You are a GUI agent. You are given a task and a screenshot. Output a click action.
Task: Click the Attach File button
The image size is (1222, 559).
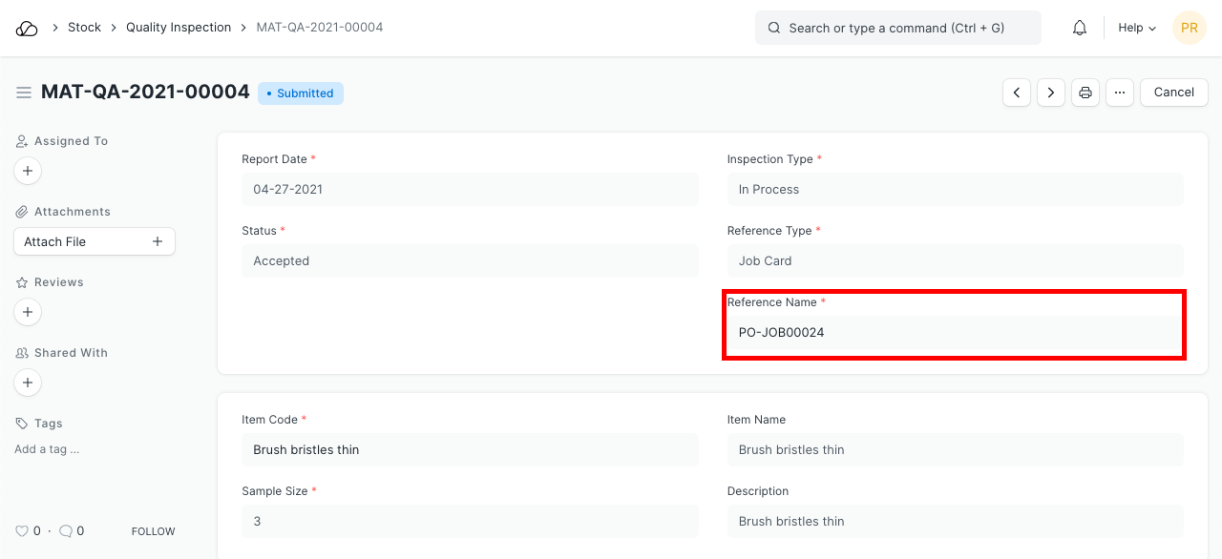tap(94, 241)
